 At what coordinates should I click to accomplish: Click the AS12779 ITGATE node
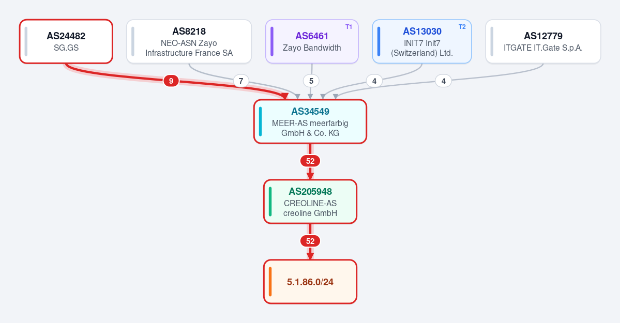click(x=543, y=41)
